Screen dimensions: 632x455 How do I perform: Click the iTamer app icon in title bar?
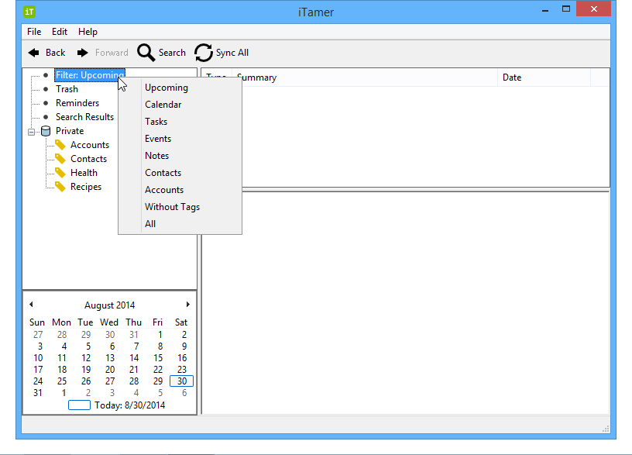point(29,12)
